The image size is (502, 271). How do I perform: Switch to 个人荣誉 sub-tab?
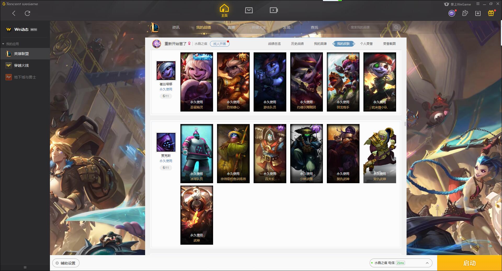click(366, 44)
